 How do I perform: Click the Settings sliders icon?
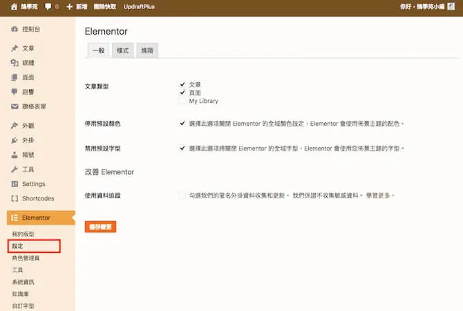(15, 184)
